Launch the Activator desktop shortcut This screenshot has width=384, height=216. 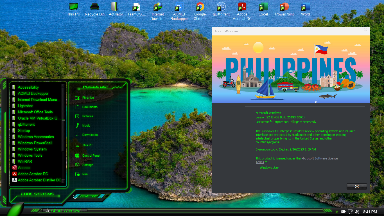(116, 9)
